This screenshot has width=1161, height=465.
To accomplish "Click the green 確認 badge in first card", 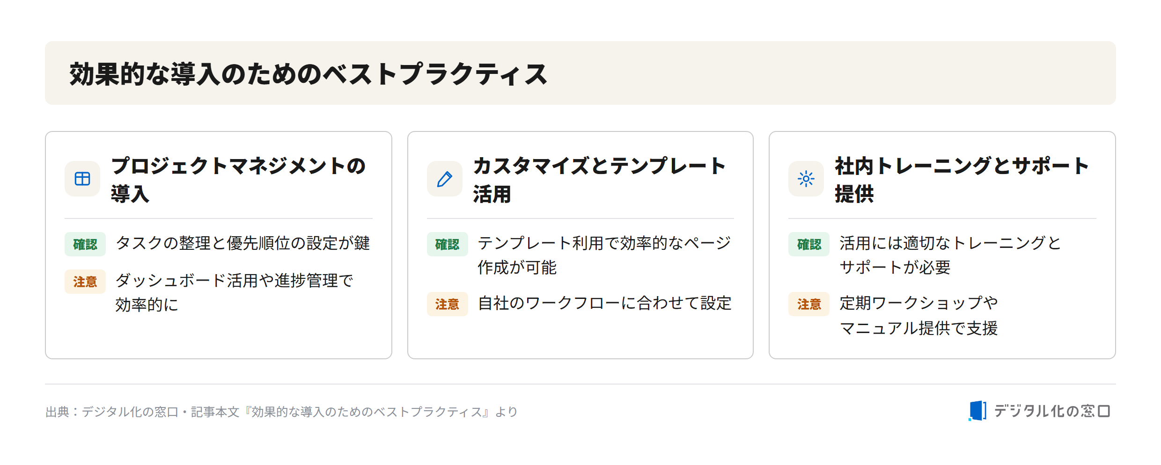I will coord(85,244).
